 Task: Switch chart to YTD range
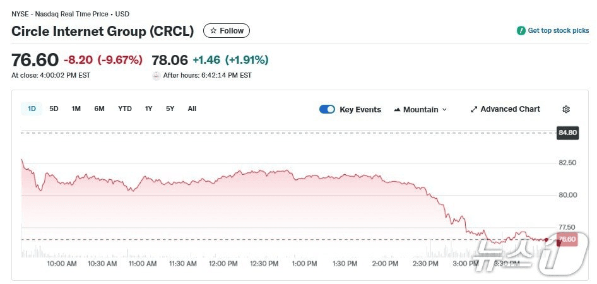(x=125, y=109)
